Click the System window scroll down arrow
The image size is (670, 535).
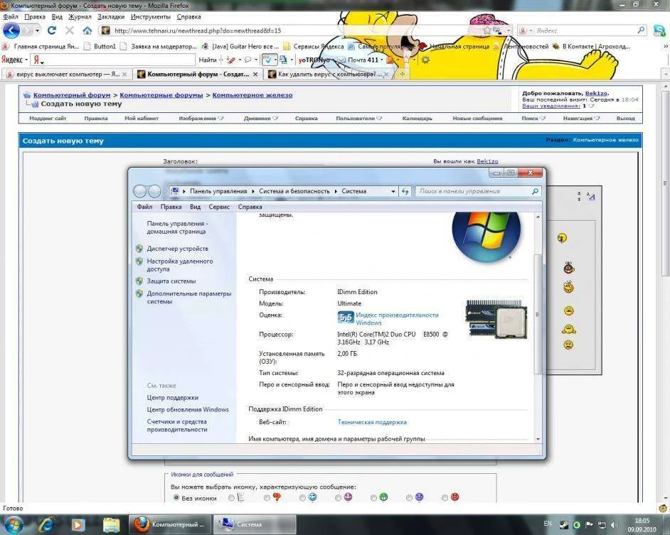(x=538, y=439)
